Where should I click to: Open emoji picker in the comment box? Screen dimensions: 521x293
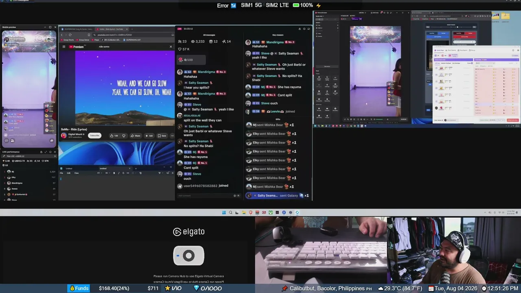pyautogui.click(x=234, y=196)
